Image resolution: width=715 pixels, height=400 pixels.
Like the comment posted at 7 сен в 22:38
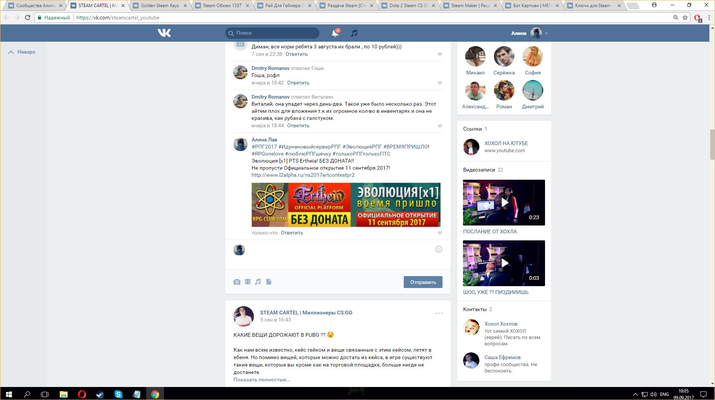(440, 54)
